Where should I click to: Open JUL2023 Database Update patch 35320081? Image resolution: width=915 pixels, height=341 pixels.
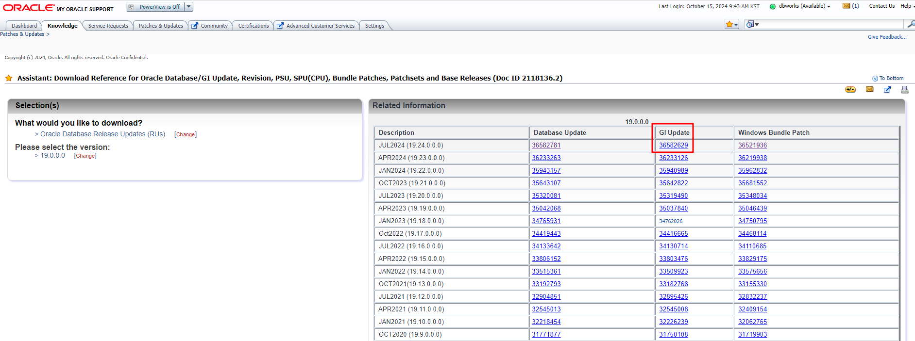546,195
